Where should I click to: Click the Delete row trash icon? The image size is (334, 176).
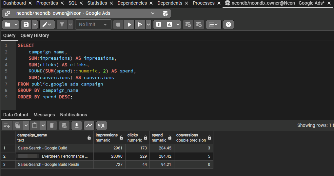pos(52,126)
